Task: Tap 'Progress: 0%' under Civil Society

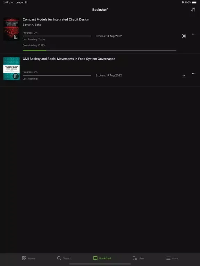Action: 30,72
